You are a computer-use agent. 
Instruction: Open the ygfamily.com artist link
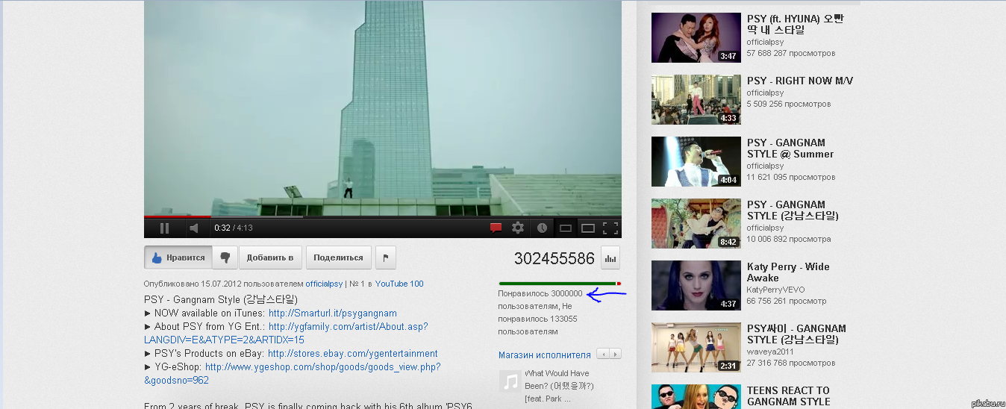(286, 334)
